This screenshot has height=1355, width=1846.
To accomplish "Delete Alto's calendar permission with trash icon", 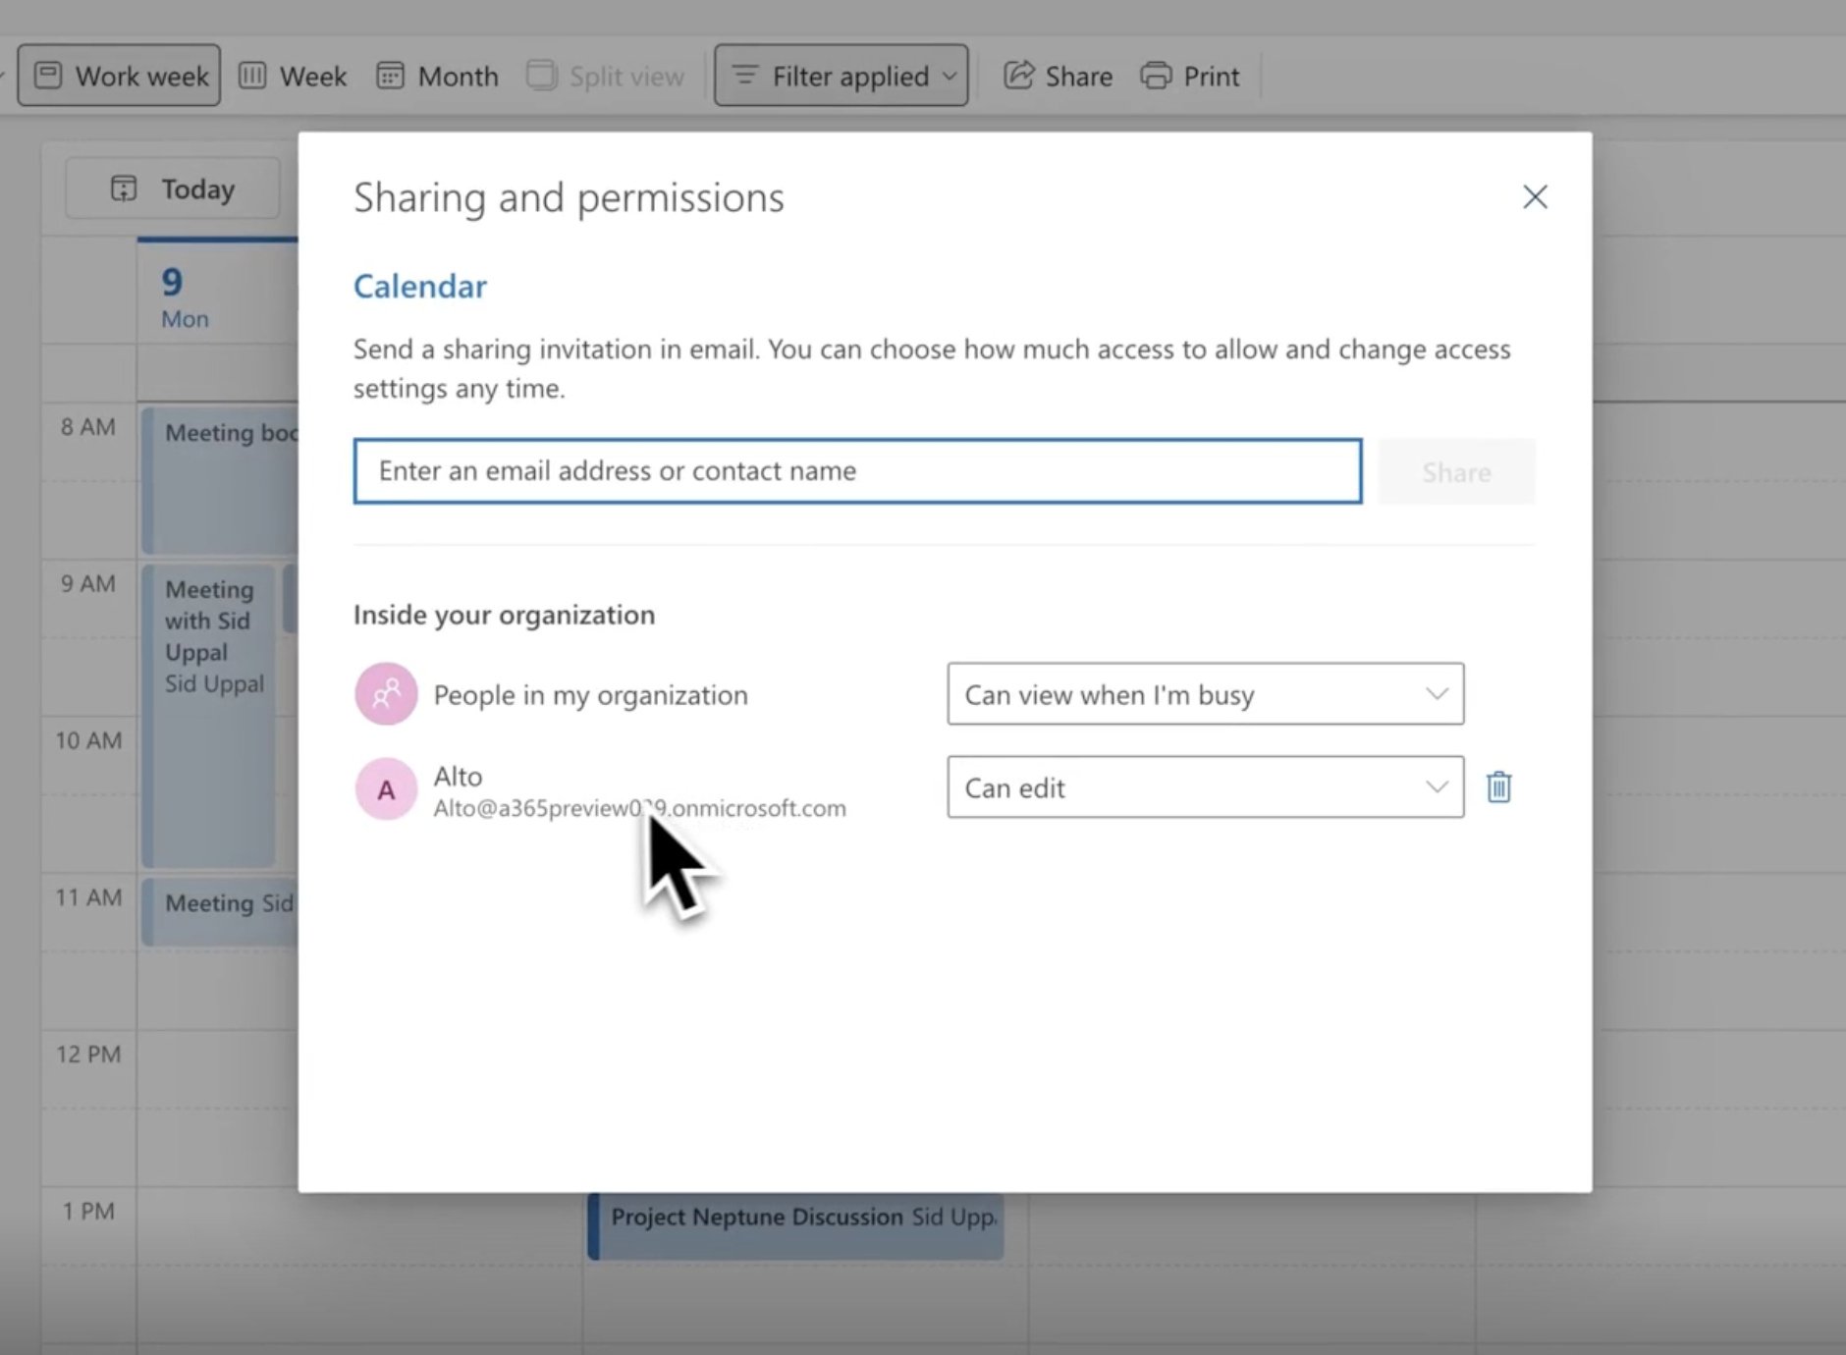I will pyautogui.click(x=1498, y=787).
